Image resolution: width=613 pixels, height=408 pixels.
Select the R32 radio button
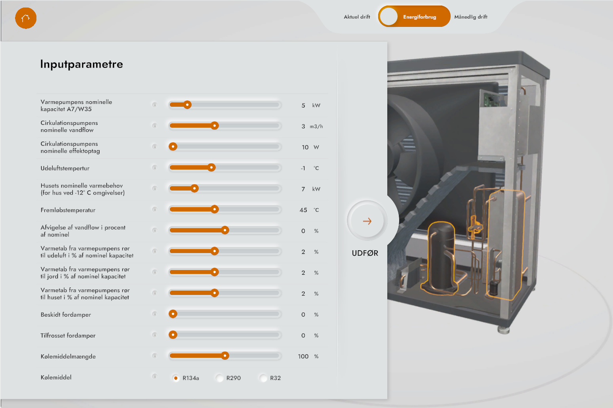263,378
